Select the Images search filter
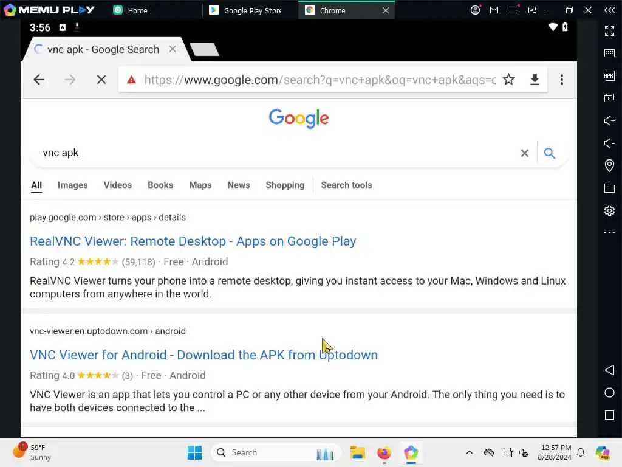The height and width of the screenshot is (467, 622). [73, 185]
